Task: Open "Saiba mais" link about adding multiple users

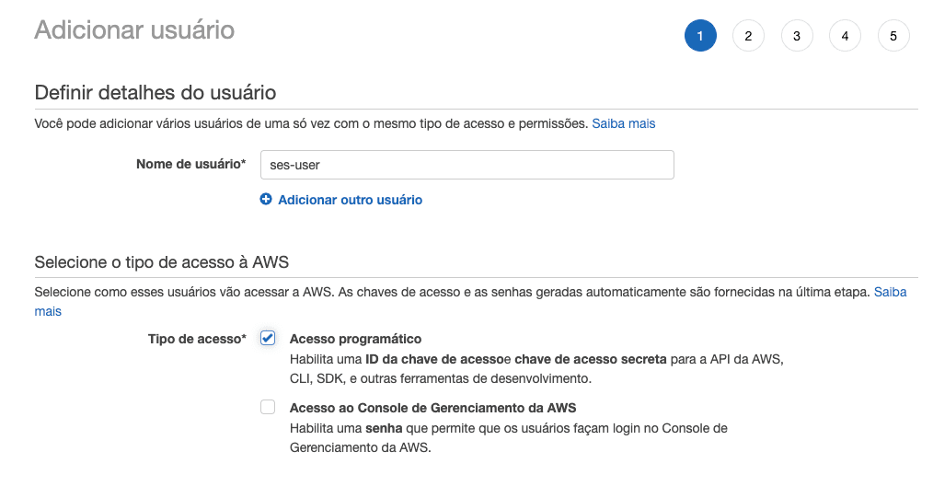Action: coord(623,122)
